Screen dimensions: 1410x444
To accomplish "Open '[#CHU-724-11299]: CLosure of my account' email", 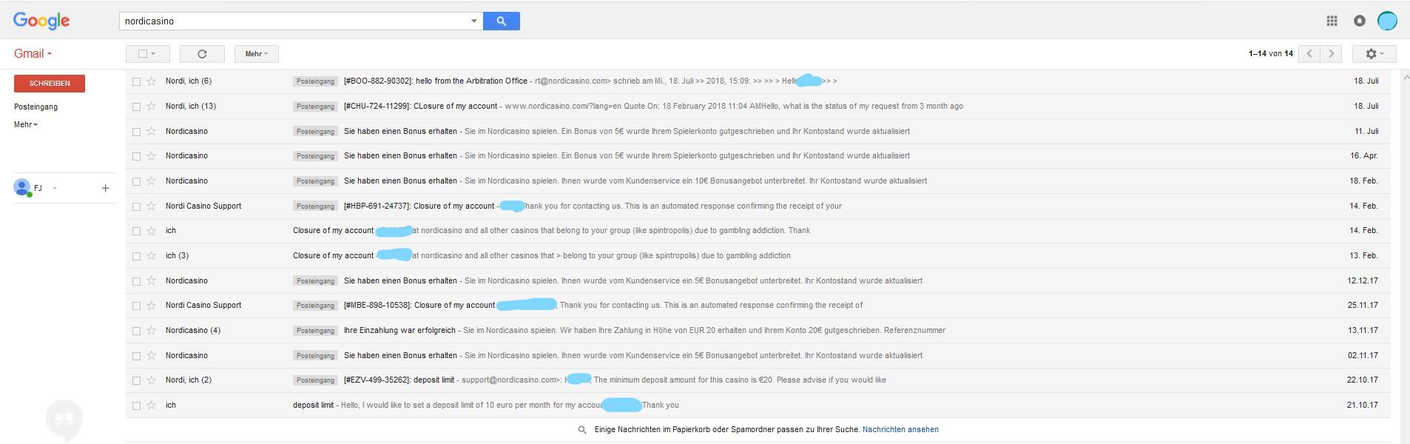I will (420, 106).
